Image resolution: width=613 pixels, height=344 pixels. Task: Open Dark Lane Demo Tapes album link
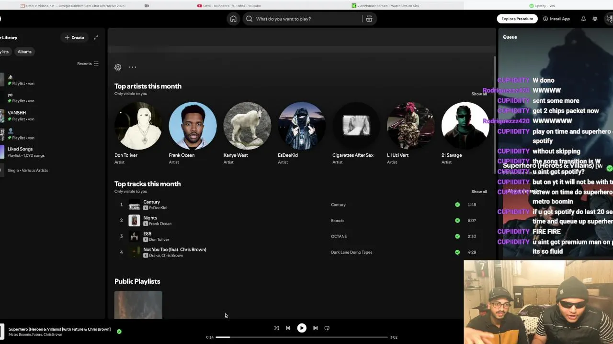pyautogui.click(x=352, y=252)
